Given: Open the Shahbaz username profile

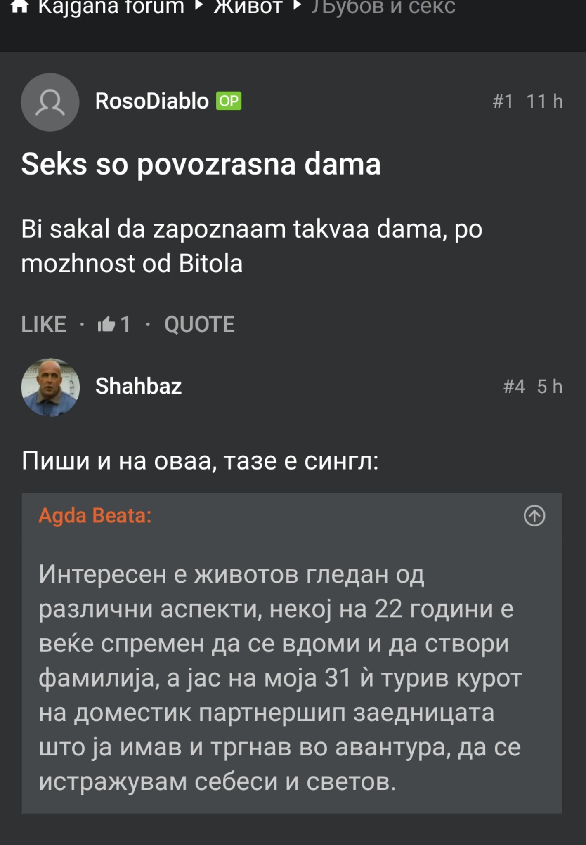Looking at the screenshot, I should click(139, 386).
